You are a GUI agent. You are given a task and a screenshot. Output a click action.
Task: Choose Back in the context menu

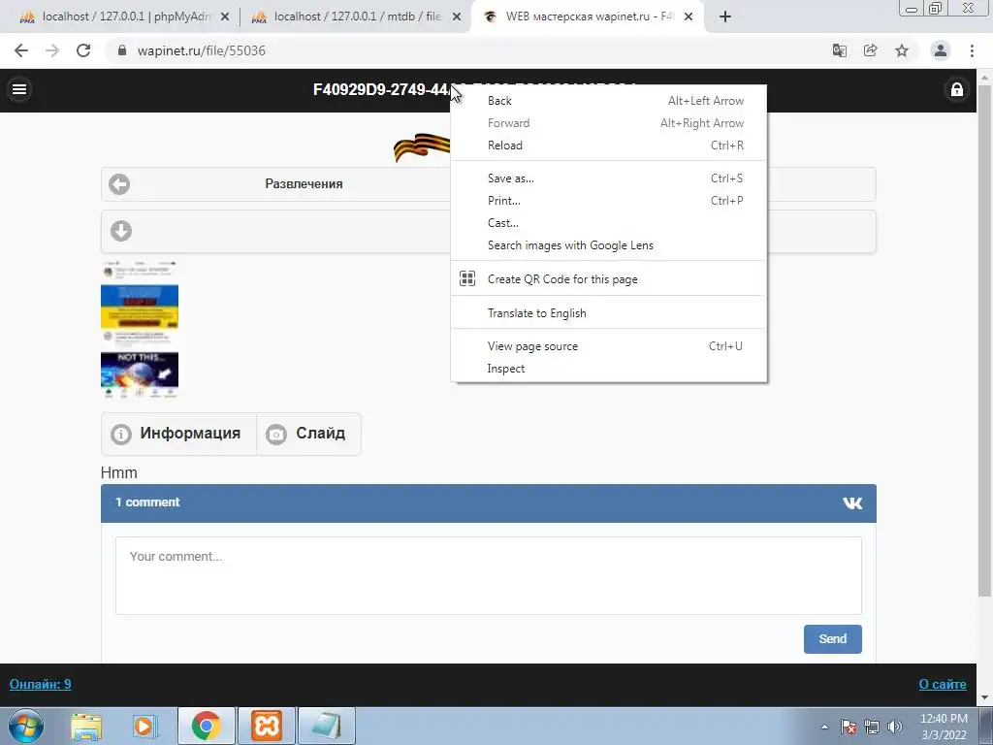pos(608,101)
